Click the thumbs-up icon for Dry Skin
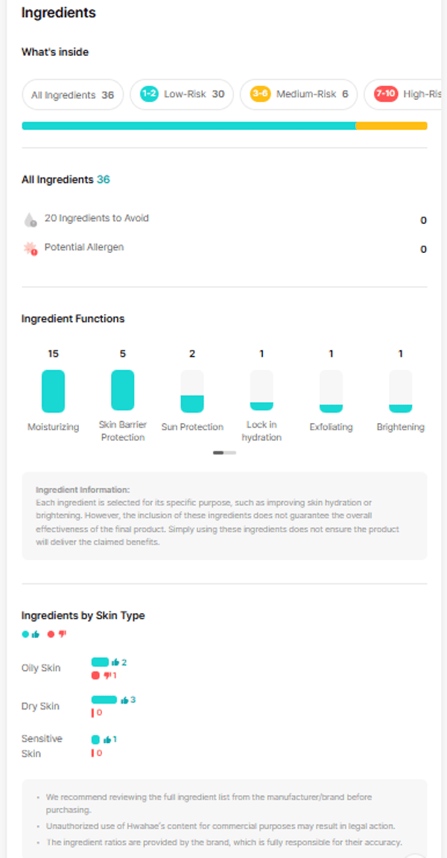 click(124, 700)
